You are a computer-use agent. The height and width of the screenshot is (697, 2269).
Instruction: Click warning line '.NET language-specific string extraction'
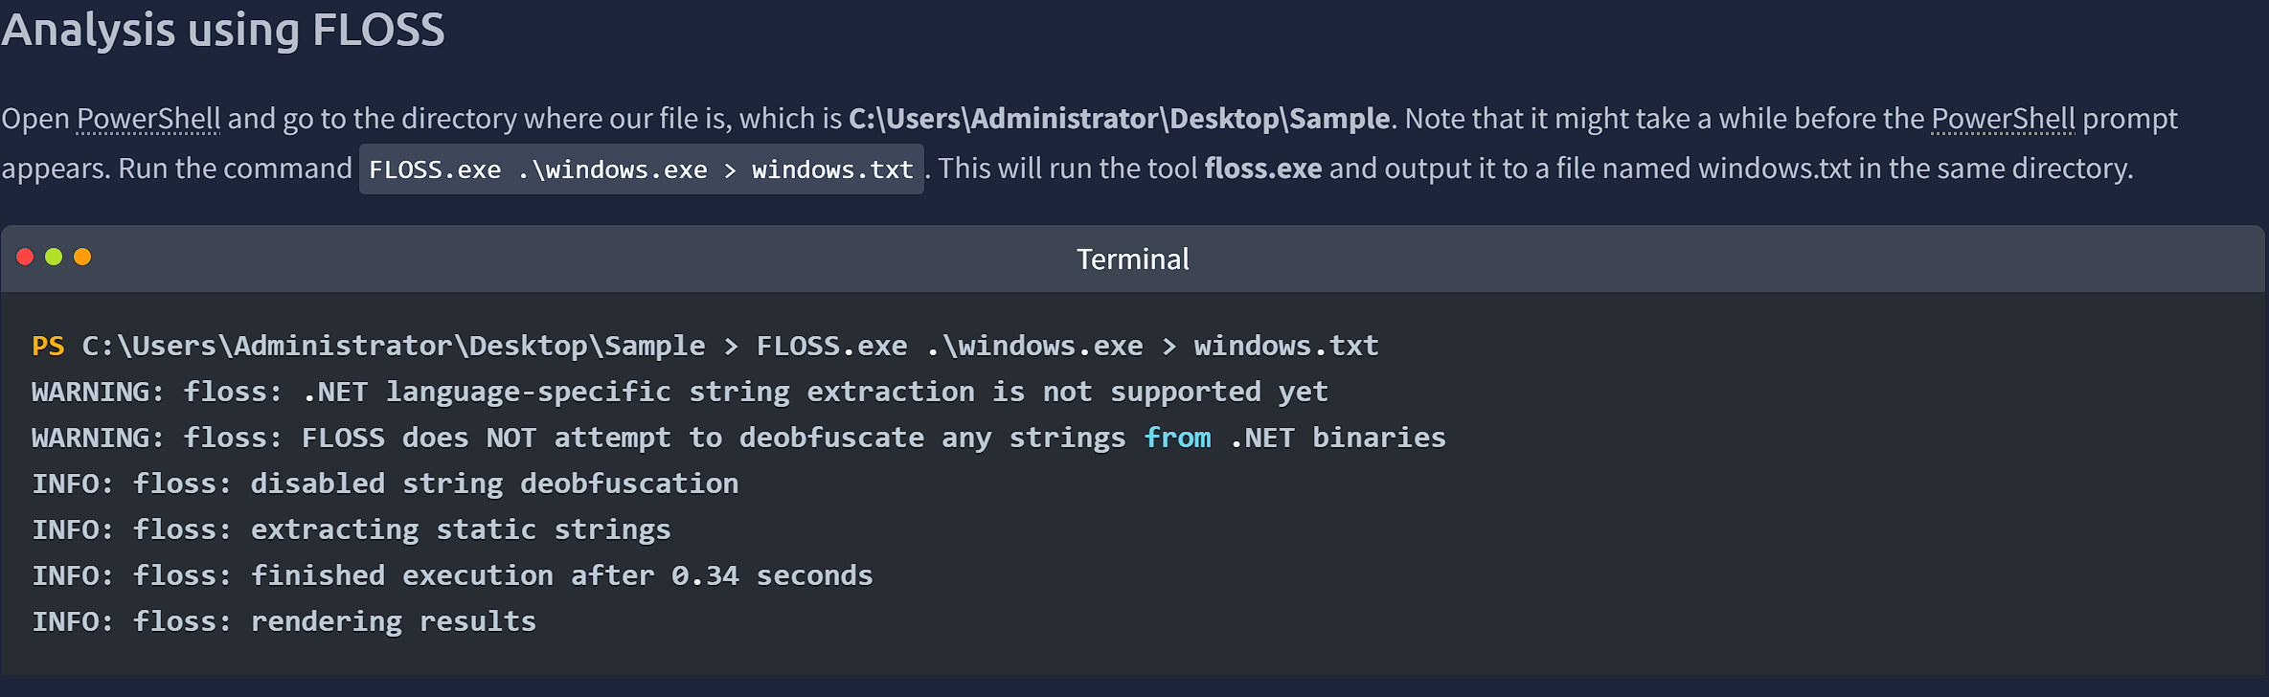(x=680, y=392)
